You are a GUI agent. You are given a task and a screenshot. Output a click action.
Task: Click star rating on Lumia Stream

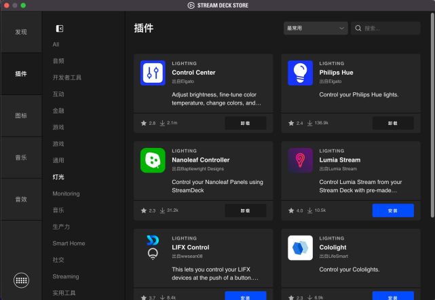pos(291,210)
